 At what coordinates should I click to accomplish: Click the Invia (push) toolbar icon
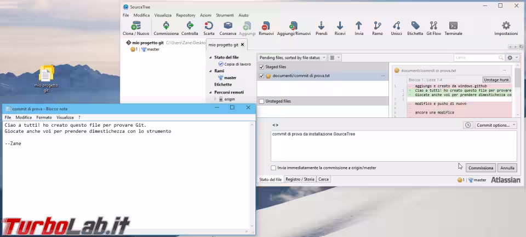pos(359,26)
